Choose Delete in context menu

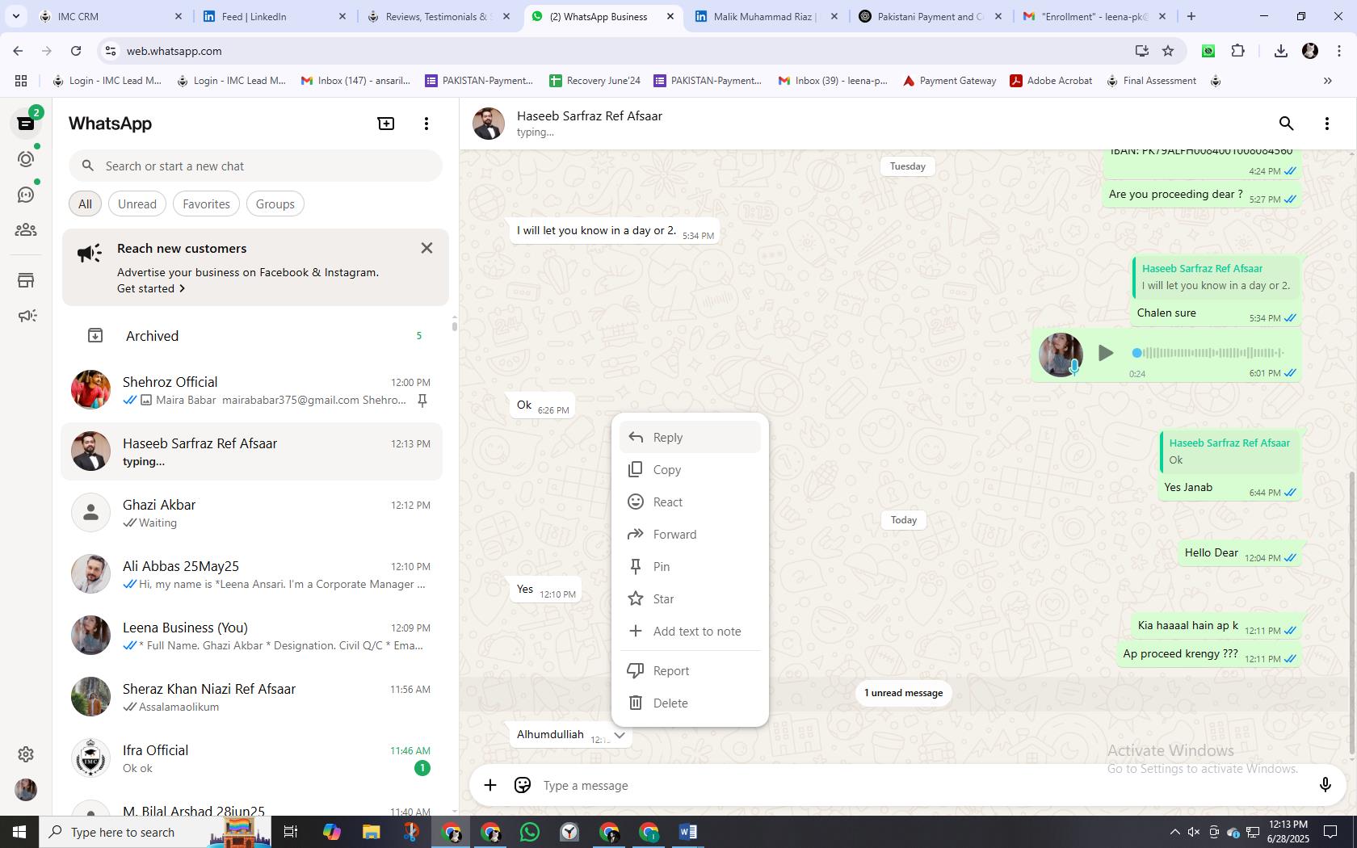click(690, 703)
